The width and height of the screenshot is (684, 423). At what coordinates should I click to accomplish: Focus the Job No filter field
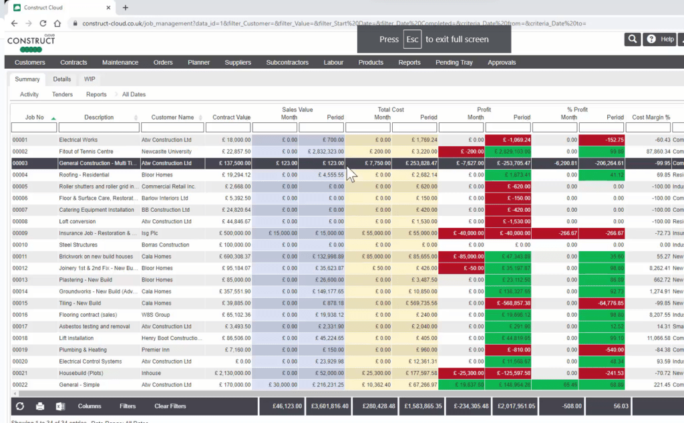click(34, 128)
